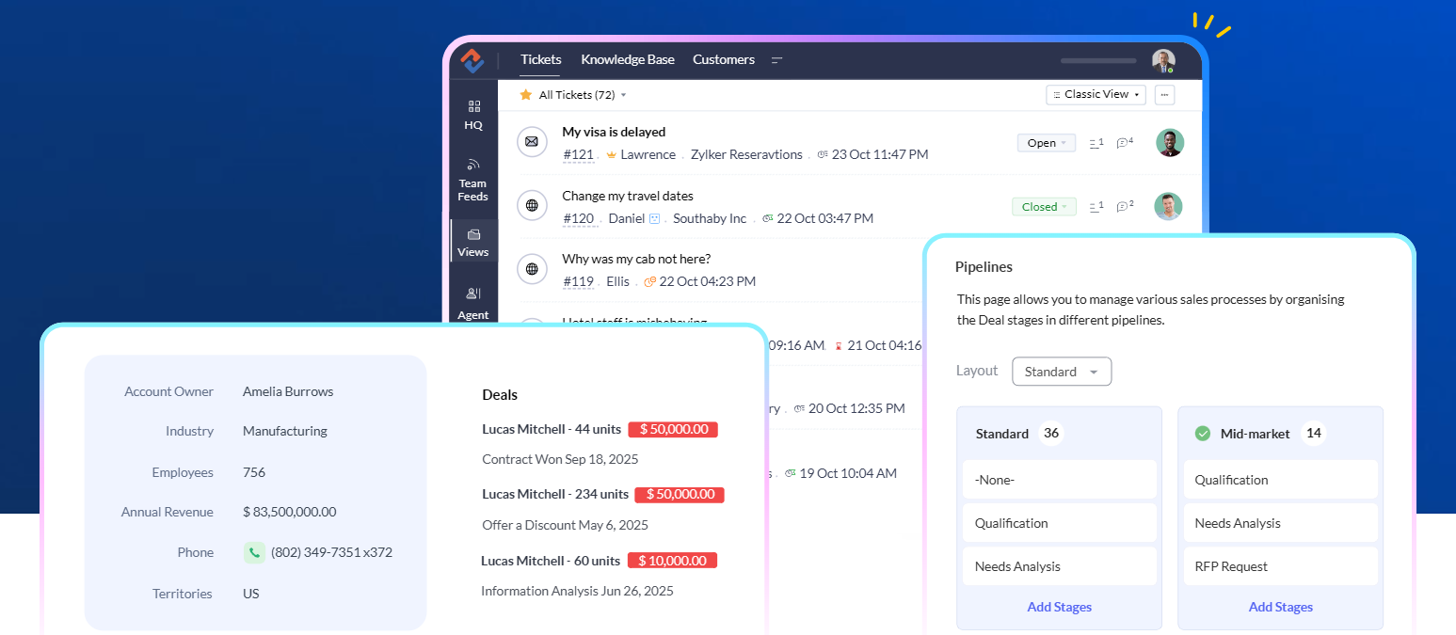Change the Closed status dropdown of ticket #120
The width and height of the screenshot is (1456, 635).
pos(1044,206)
